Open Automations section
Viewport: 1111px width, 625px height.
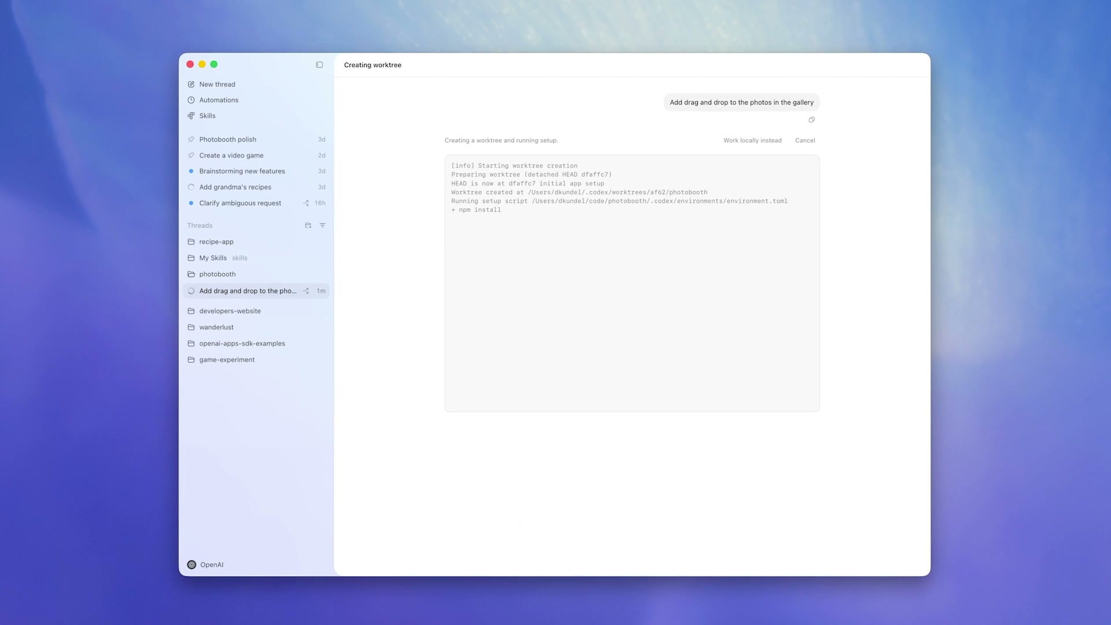coord(256,100)
